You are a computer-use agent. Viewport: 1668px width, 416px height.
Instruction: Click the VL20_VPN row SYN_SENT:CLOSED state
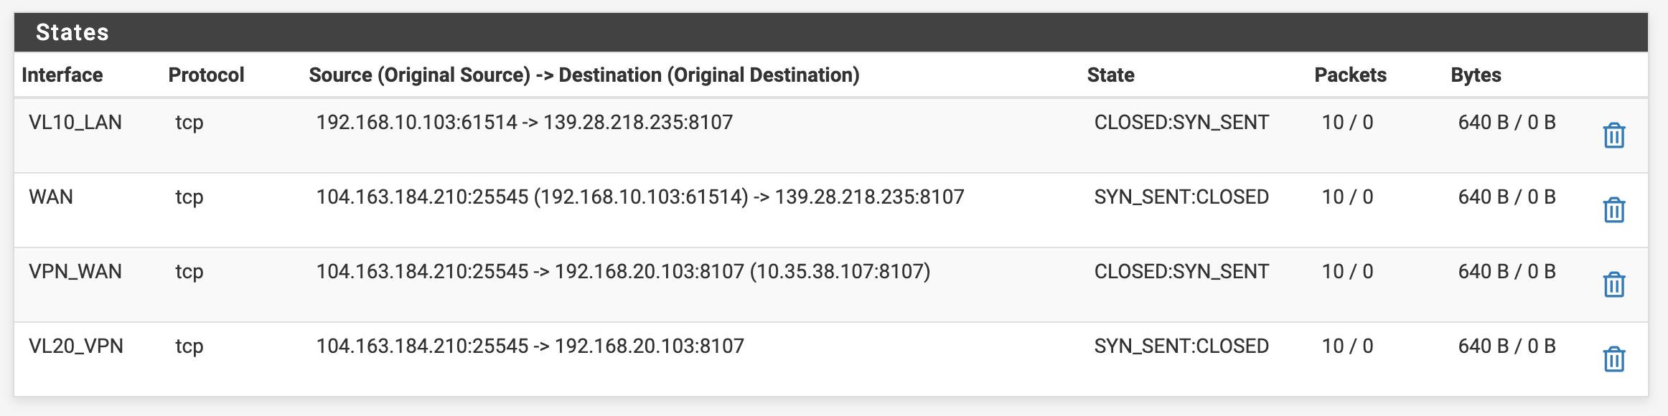[1181, 346]
